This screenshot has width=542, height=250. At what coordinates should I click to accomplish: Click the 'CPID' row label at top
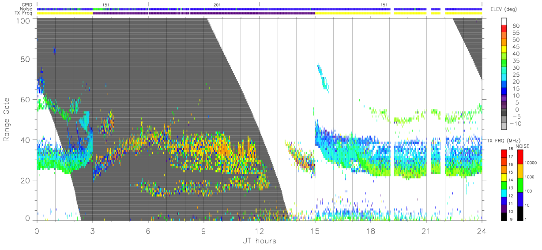[x=28, y=4]
